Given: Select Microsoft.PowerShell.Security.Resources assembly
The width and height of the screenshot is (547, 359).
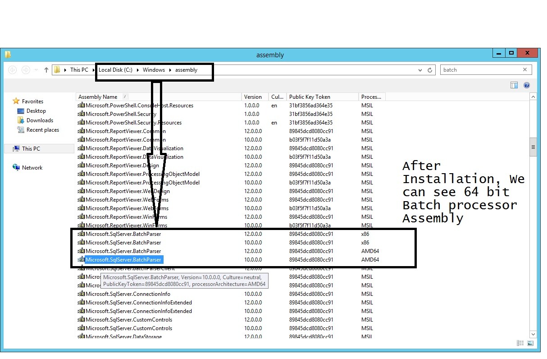Looking at the screenshot, I should (133, 123).
